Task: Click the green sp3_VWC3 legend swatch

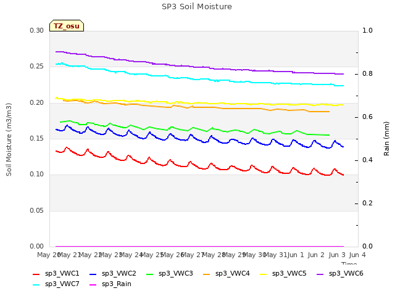Action: click(149, 274)
